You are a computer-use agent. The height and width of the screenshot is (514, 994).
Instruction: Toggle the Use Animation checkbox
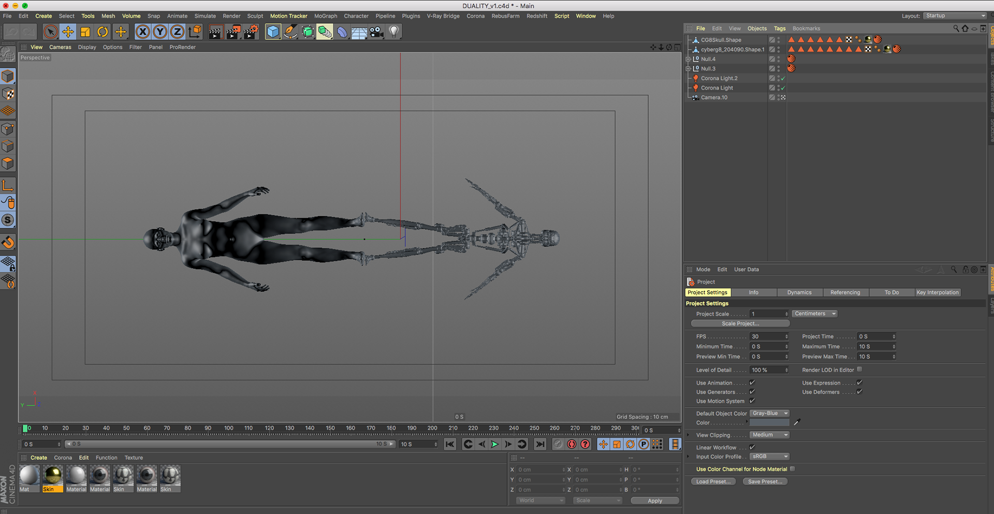click(x=752, y=383)
